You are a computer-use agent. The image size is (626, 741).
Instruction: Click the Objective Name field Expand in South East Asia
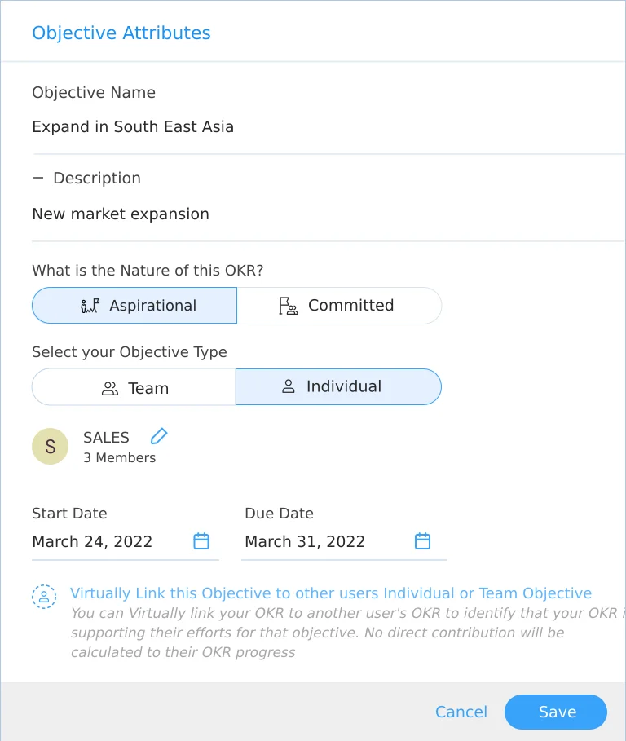328,126
